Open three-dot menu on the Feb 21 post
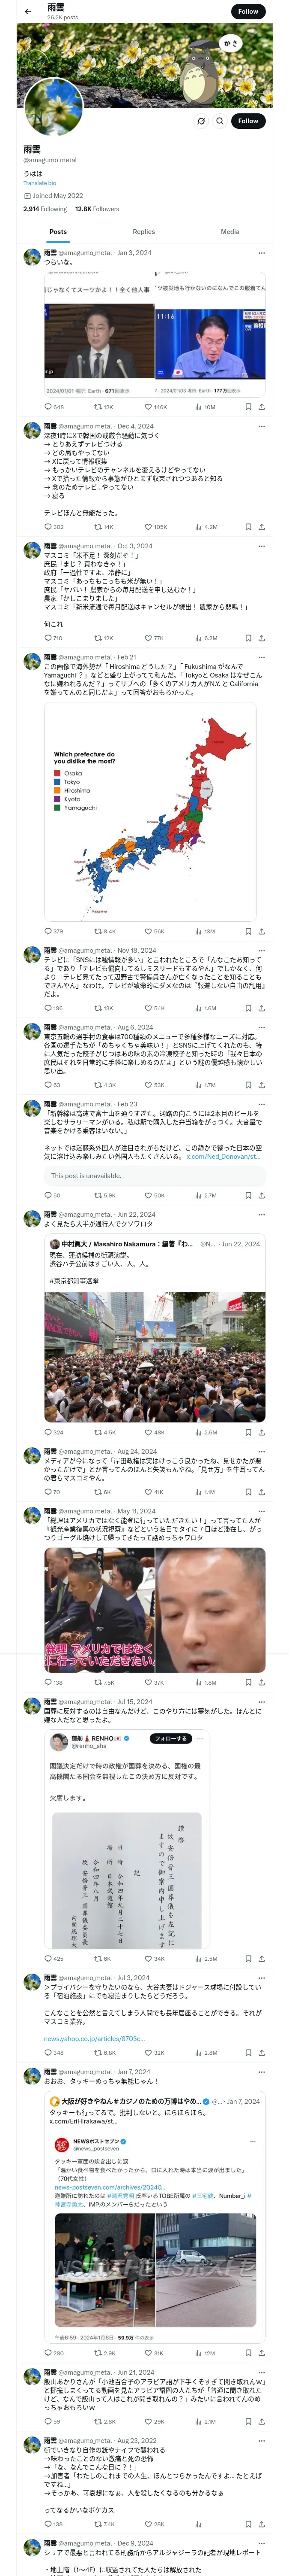Screen dimensions: 289x2576 [261, 657]
